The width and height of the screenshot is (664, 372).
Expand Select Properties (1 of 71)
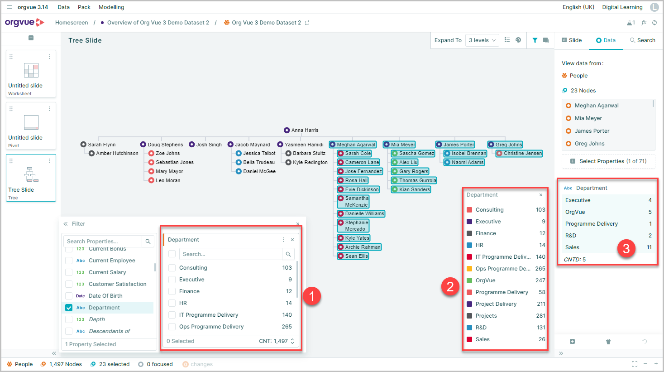[x=608, y=161]
